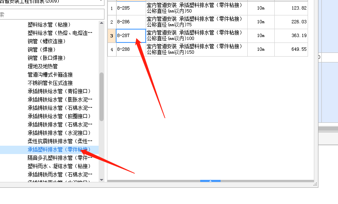Click price cell 226.03

pos(291,22)
